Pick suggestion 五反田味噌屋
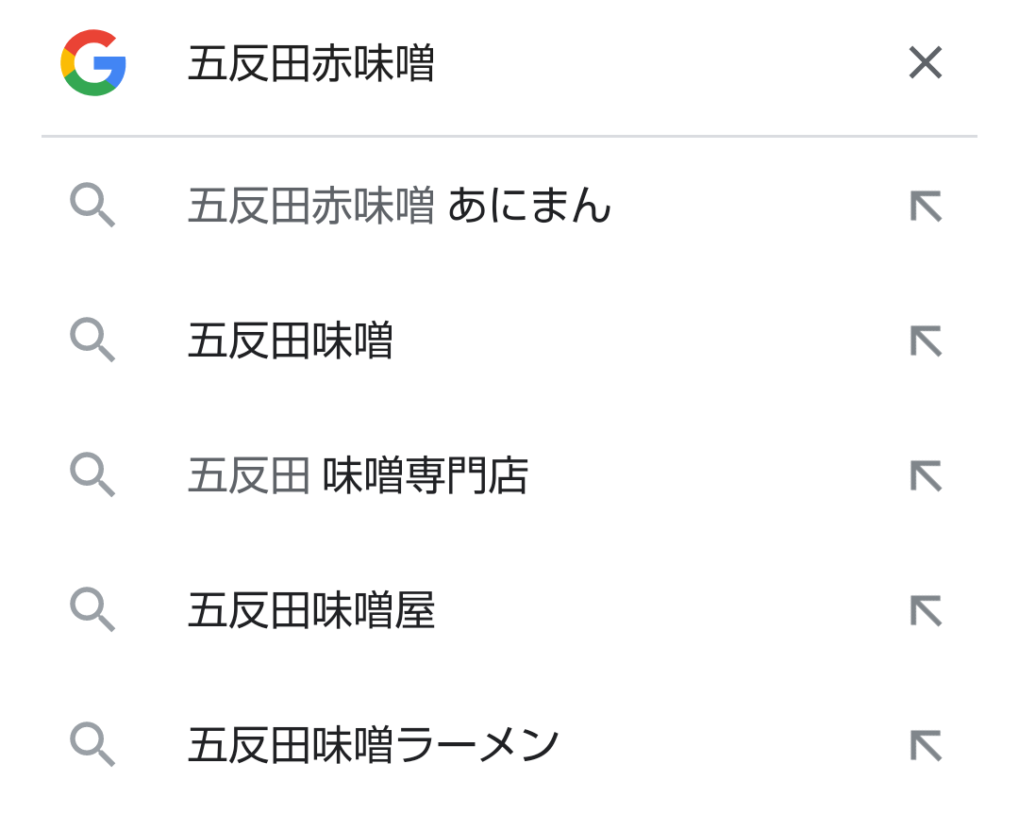The width and height of the screenshot is (1019, 813). [x=311, y=611]
